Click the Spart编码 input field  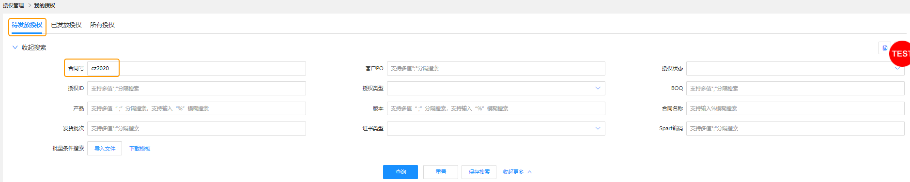(795, 128)
